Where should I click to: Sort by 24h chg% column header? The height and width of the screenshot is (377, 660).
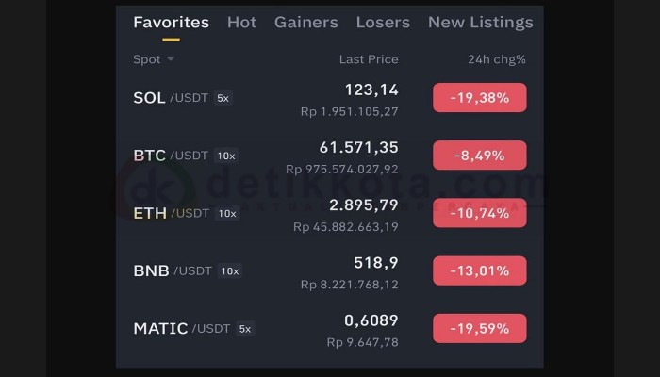[x=497, y=59]
